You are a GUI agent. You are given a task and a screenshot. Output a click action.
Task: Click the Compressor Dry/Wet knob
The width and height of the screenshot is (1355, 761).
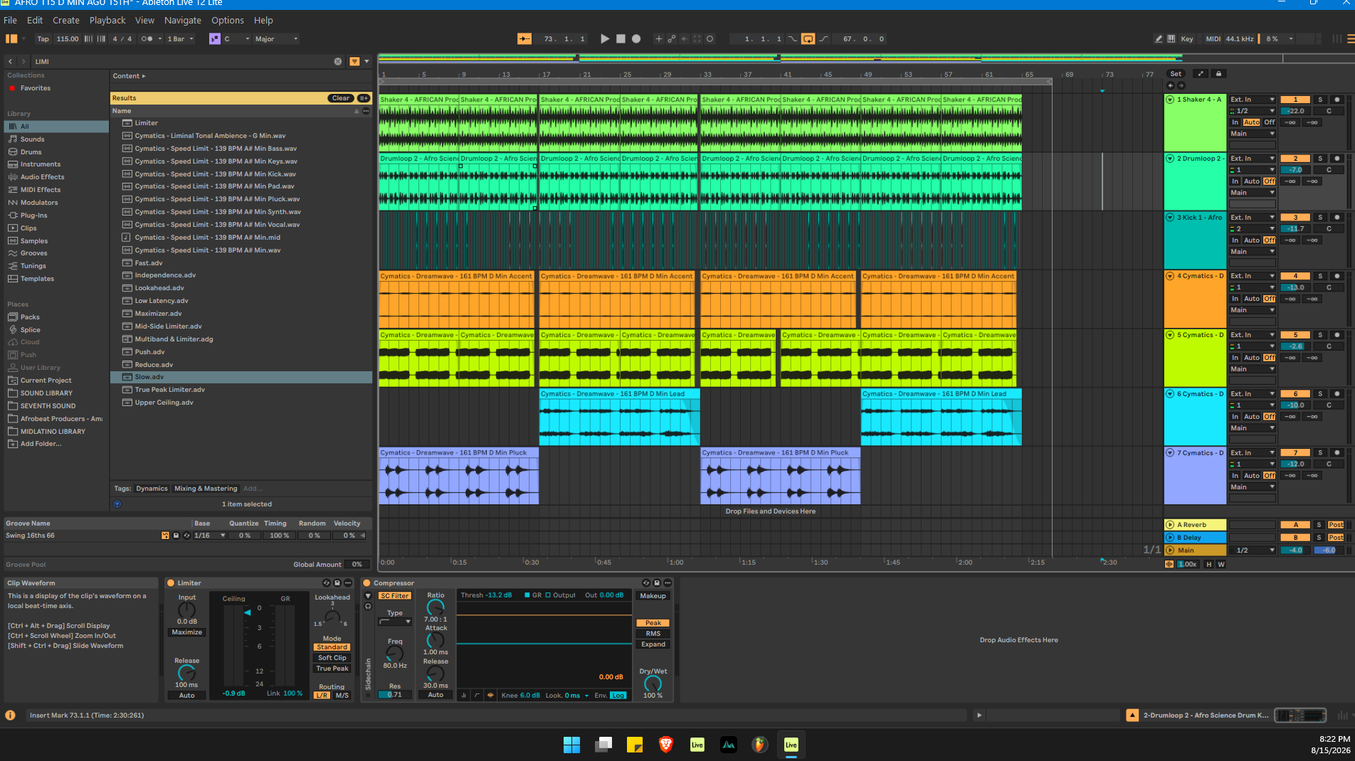pyautogui.click(x=653, y=683)
